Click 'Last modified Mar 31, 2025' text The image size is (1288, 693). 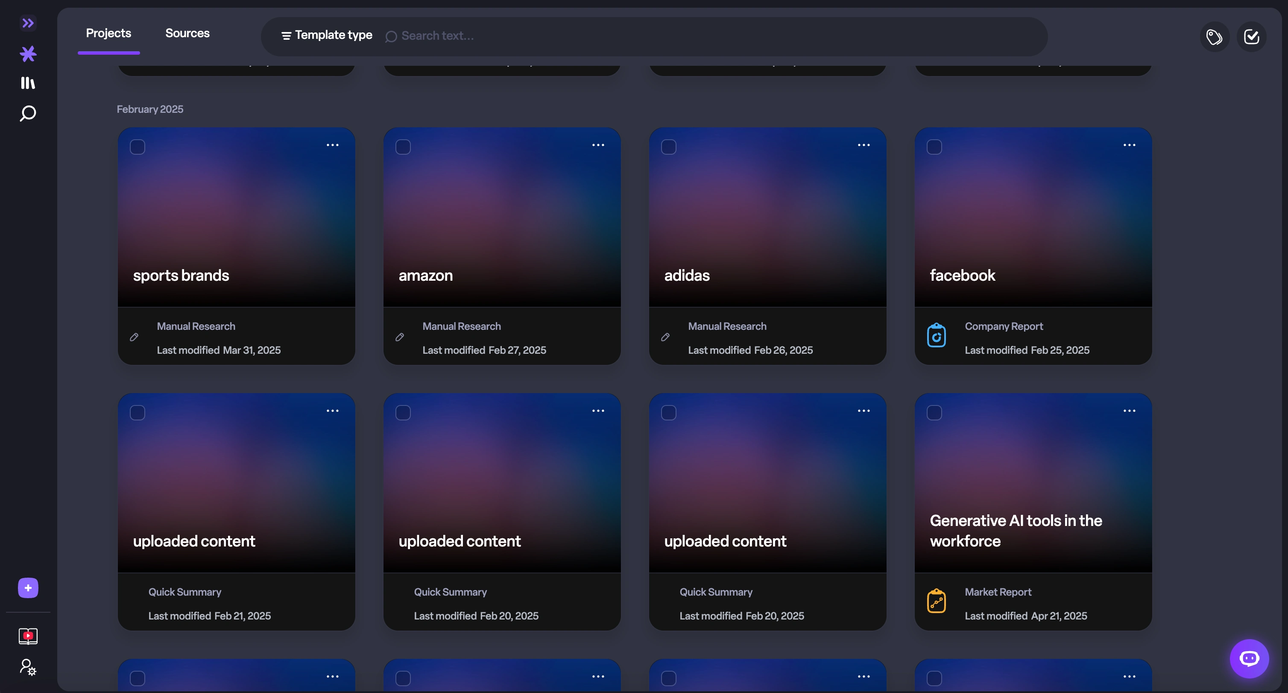point(219,350)
